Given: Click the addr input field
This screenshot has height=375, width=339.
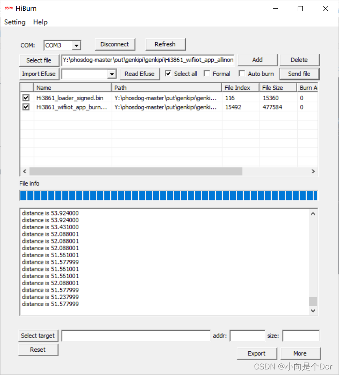Looking at the screenshot, I should (247, 336).
